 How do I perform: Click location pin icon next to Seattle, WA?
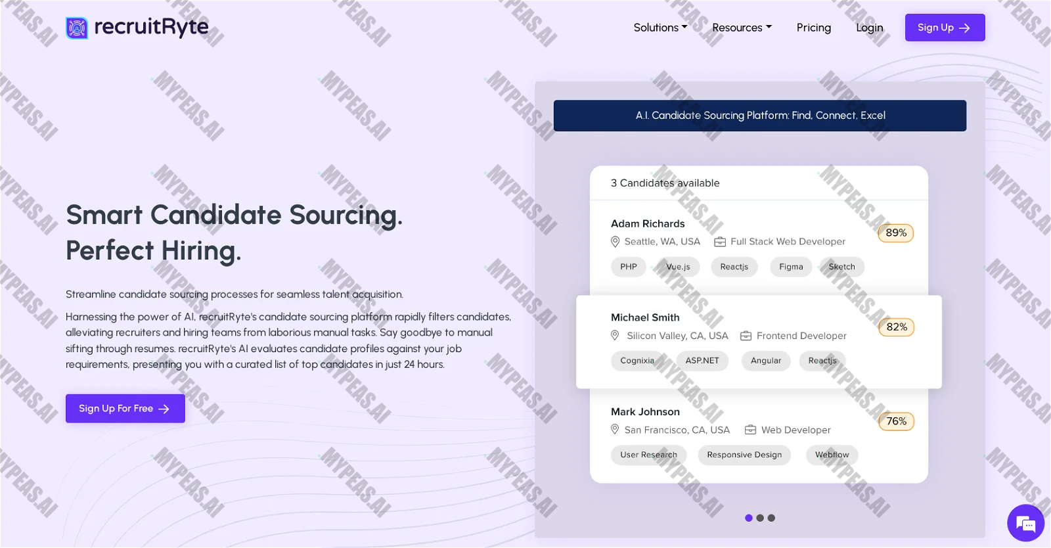point(615,242)
